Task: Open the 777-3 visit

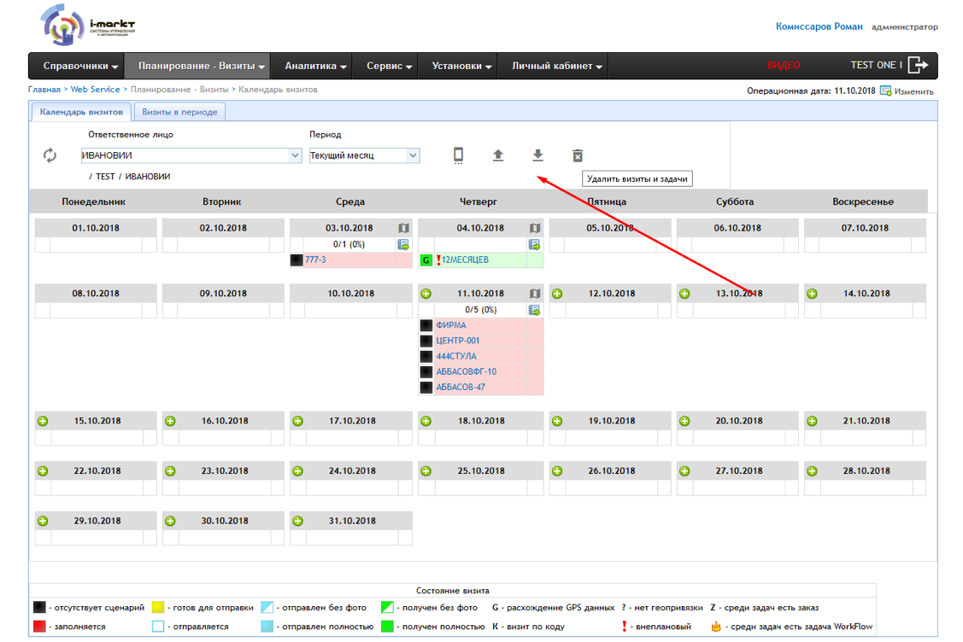Action: [x=315, y=260]
